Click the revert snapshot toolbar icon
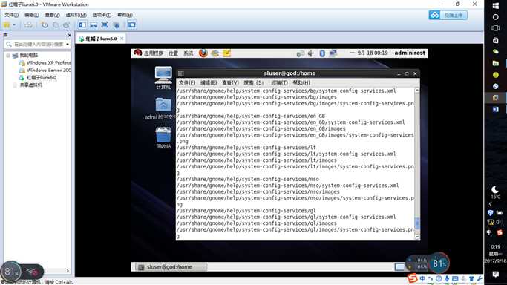Screen dimensions: 507x285 pyautogui.click(x=56, y=25)
